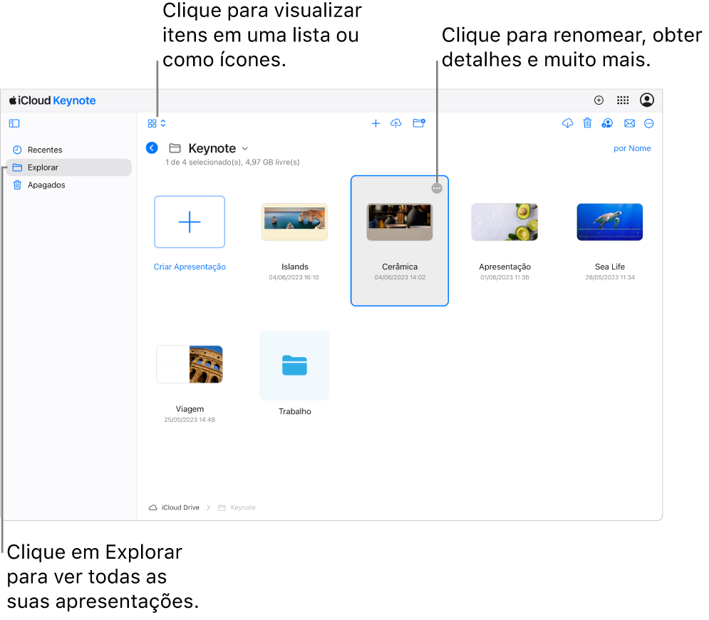This screenshot has height=620, width=709.
Task: Go back using the blue arrow button
Action: point(152,148)
